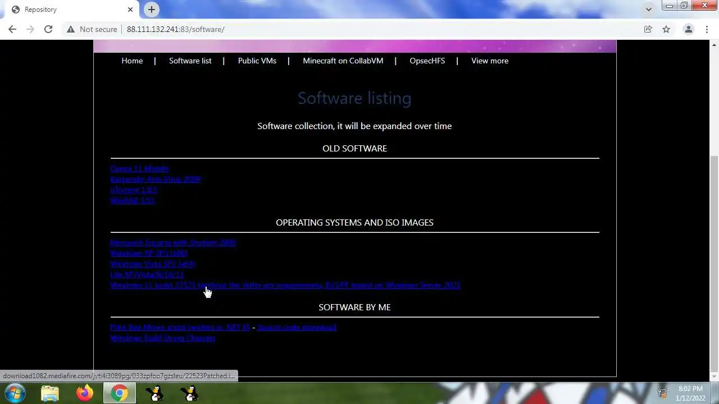The width and height of the screenshot is (719, 404).
Task: Open the first penguin taskbar icon
Action: tap(154, 393)
